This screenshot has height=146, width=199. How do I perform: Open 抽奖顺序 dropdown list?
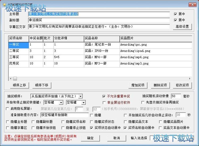click(80, 96)
